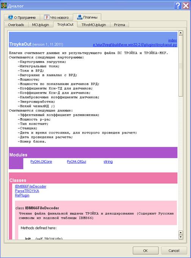Click the Modules section heading
This screenshot has width=191, height=258.
click(18, 155)
